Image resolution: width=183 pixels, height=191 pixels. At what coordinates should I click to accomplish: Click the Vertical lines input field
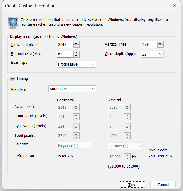149,45
